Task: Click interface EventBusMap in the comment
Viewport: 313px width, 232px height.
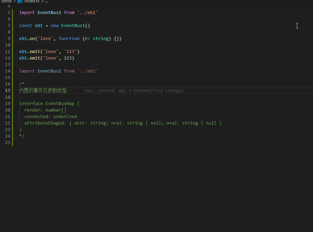Action: coord(47,104)
